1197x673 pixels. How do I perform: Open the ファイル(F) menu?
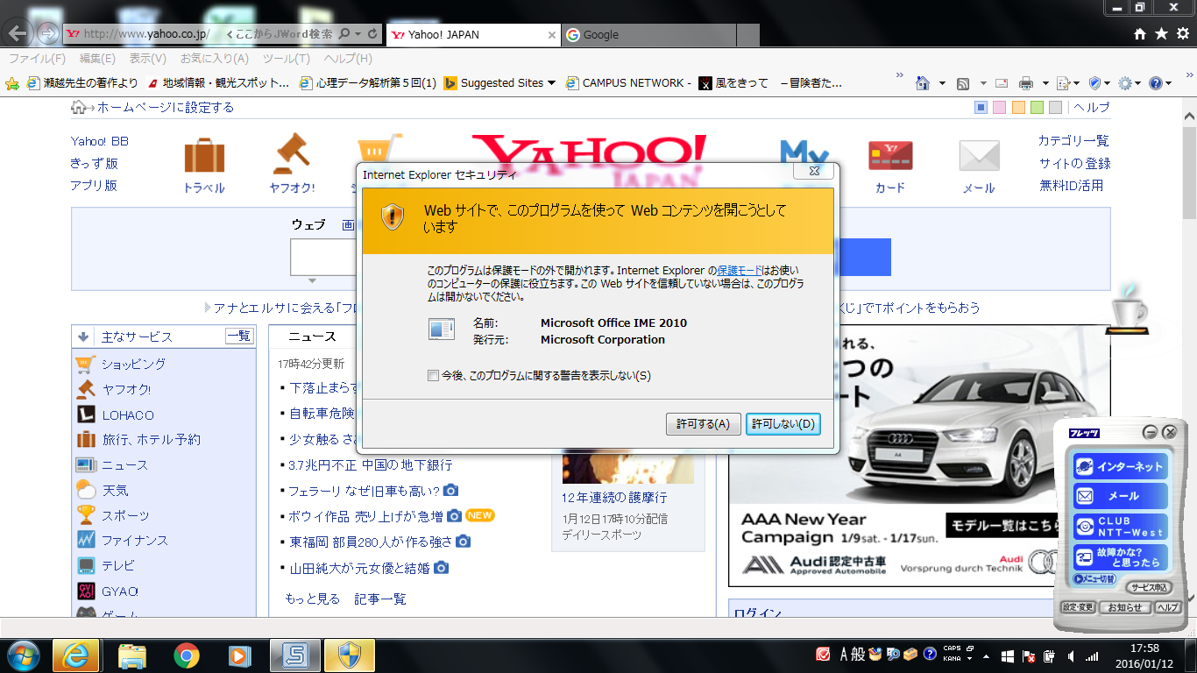coord(37,59)
